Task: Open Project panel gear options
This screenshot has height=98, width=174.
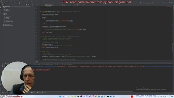Action: pos(32,5)
